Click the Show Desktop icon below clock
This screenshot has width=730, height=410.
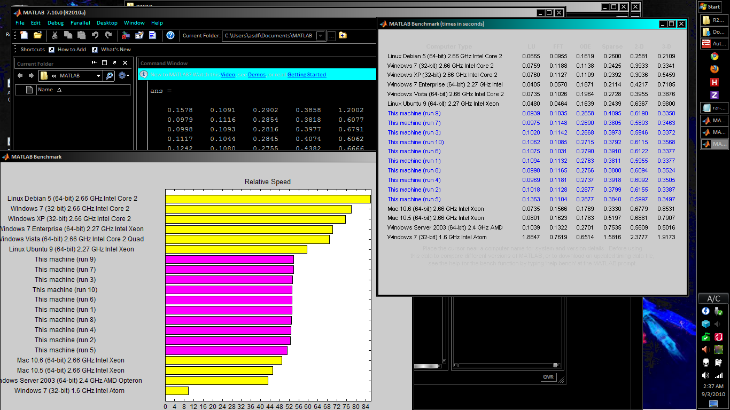tap(713, 404)
